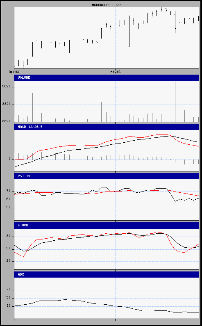Image resolution: width=202 pixels, height=326 pixels.
Task: Click the STOCH 80 level label
Action: point(8,236)
